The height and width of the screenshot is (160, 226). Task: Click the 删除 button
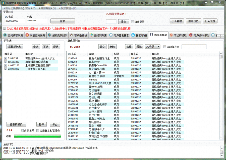[x=112, y=47]
